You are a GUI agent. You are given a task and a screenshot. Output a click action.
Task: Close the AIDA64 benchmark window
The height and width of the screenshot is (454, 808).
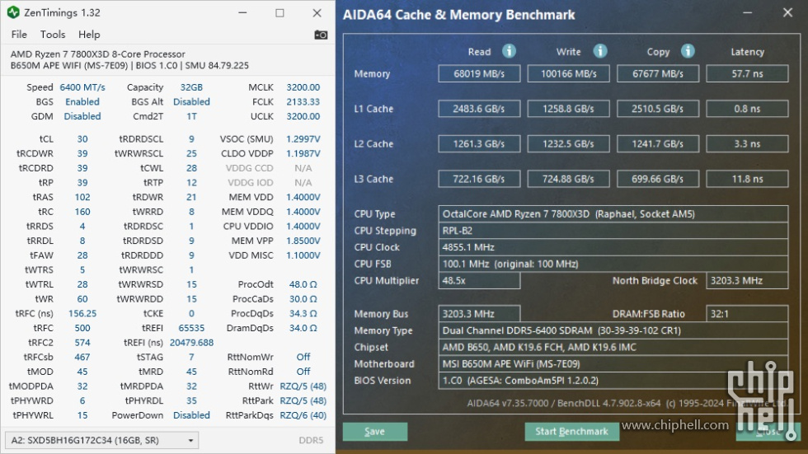click(x=787, y=12)
